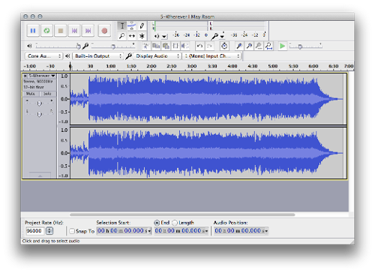Select the Multi-Tool asterisk icon

142,36
